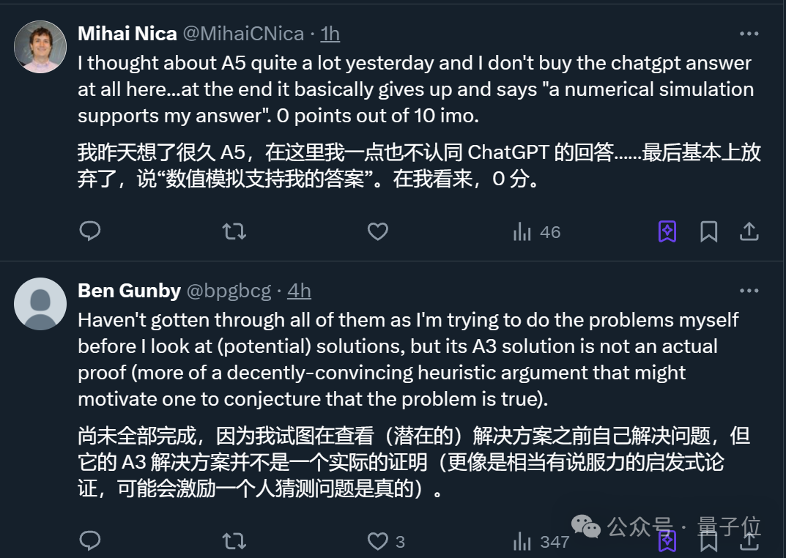This screenshot has height=558, width=786.
Task: Reply to Ben Gunby's tweet
Action: [90, 541]
